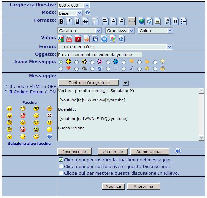
Task: Open the Carattere font dropdown
Action: [x=79, y=31]
